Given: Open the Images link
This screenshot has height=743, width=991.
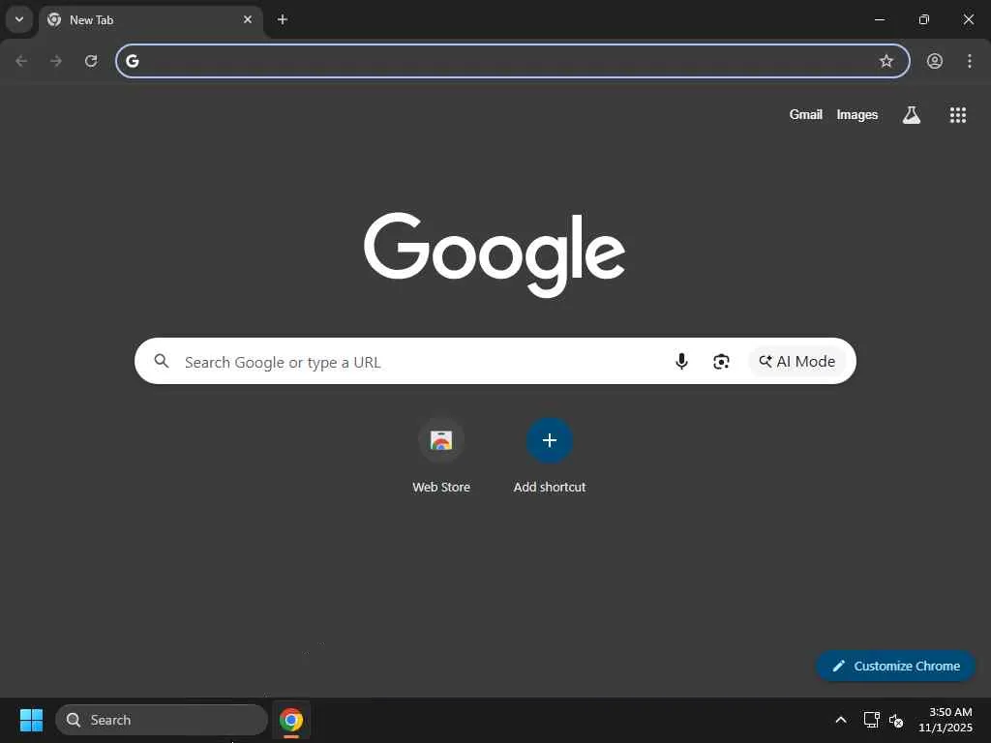Looking at the screenshot, I should pyautogui.click(x=857, y=114).
